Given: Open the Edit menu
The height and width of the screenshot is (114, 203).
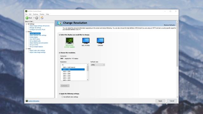Looking at the screenshot, I should [x=30, y=14].
